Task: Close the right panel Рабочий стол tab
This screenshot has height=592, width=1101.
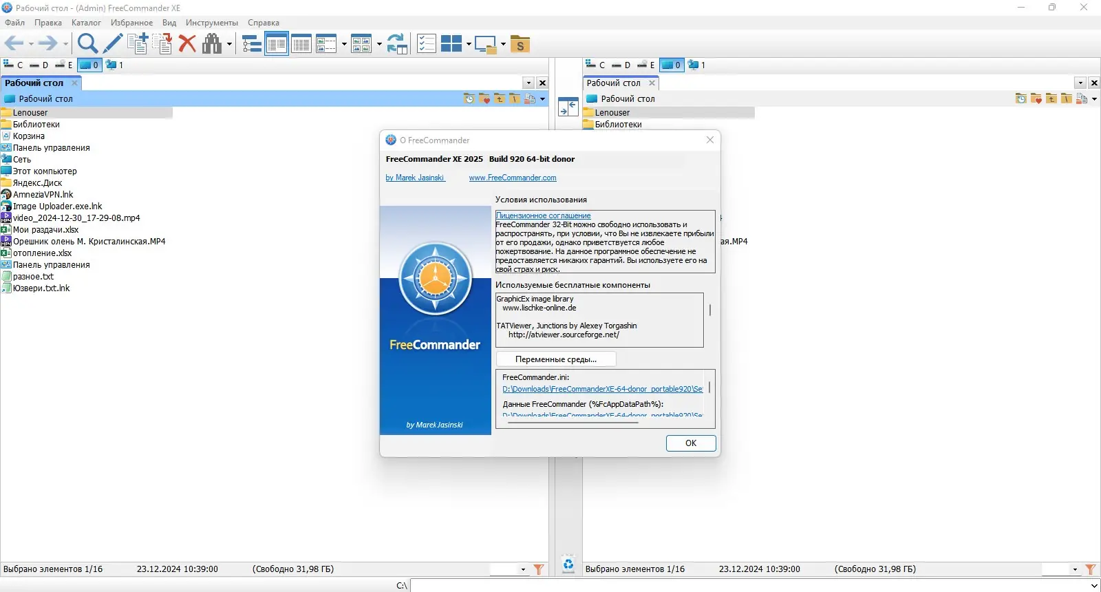Action: (x=652, y=83)
